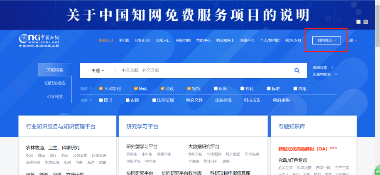Click the 企业标准 database link
Image resolution: width=380 pixels, height=175 pixels.
[x=223, y=100]
